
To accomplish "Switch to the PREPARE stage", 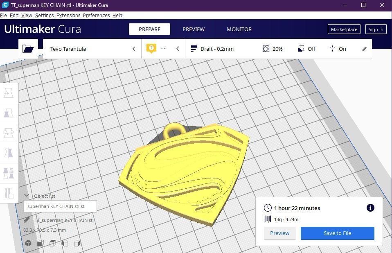I will 149,29.
